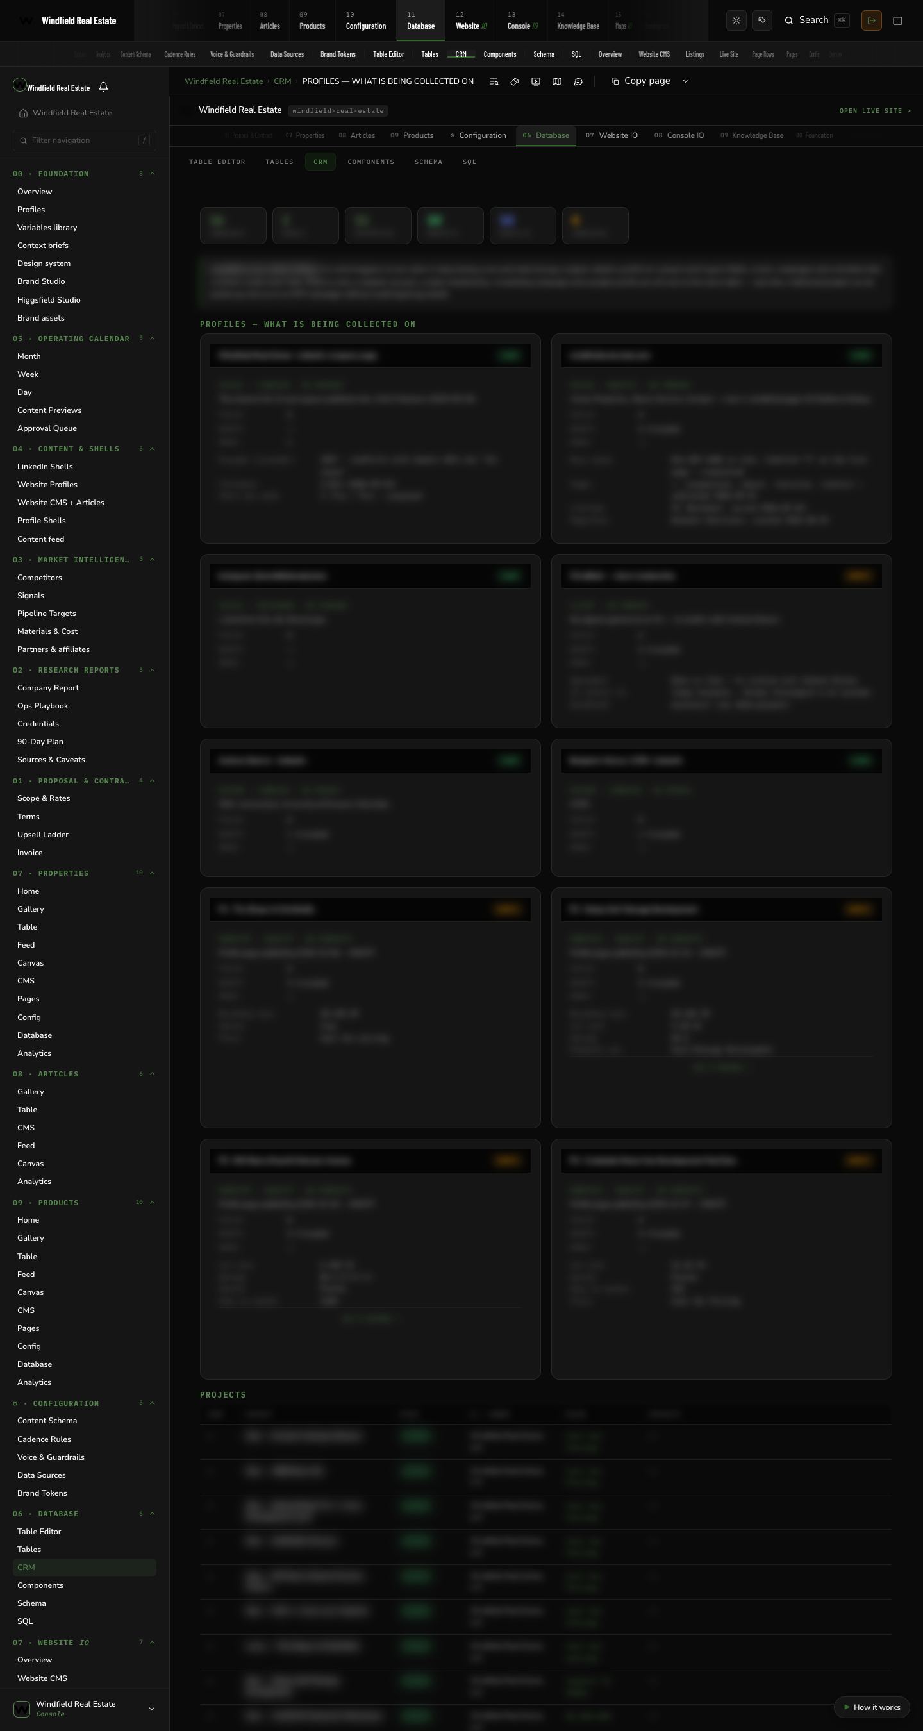This screenshot has height=1731, width=923.
Task: Click the orange sign-out icon button
Action: 871,20
